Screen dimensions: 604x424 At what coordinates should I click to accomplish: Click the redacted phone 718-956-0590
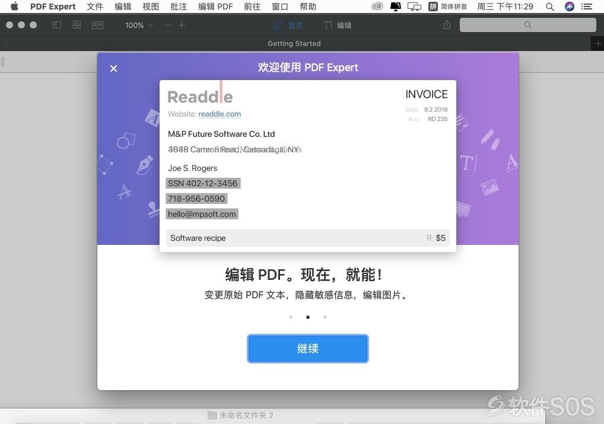point(196,199)
